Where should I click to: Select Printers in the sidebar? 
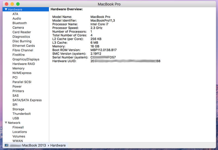[18, 91]
